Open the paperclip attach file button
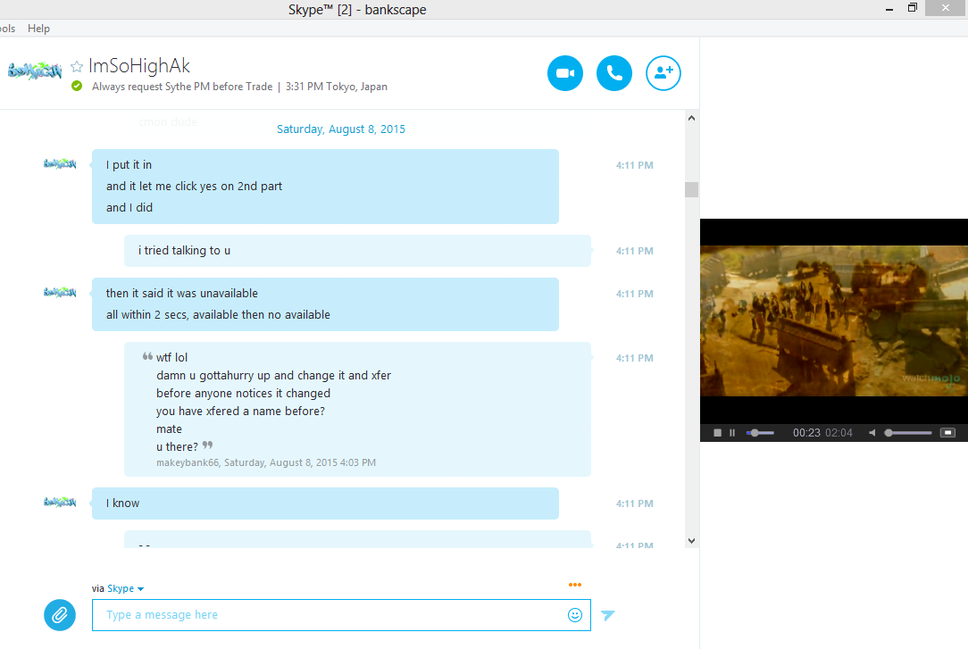This screenshot has height=649, width=968. pyautogui.click(x=60, y=615)
